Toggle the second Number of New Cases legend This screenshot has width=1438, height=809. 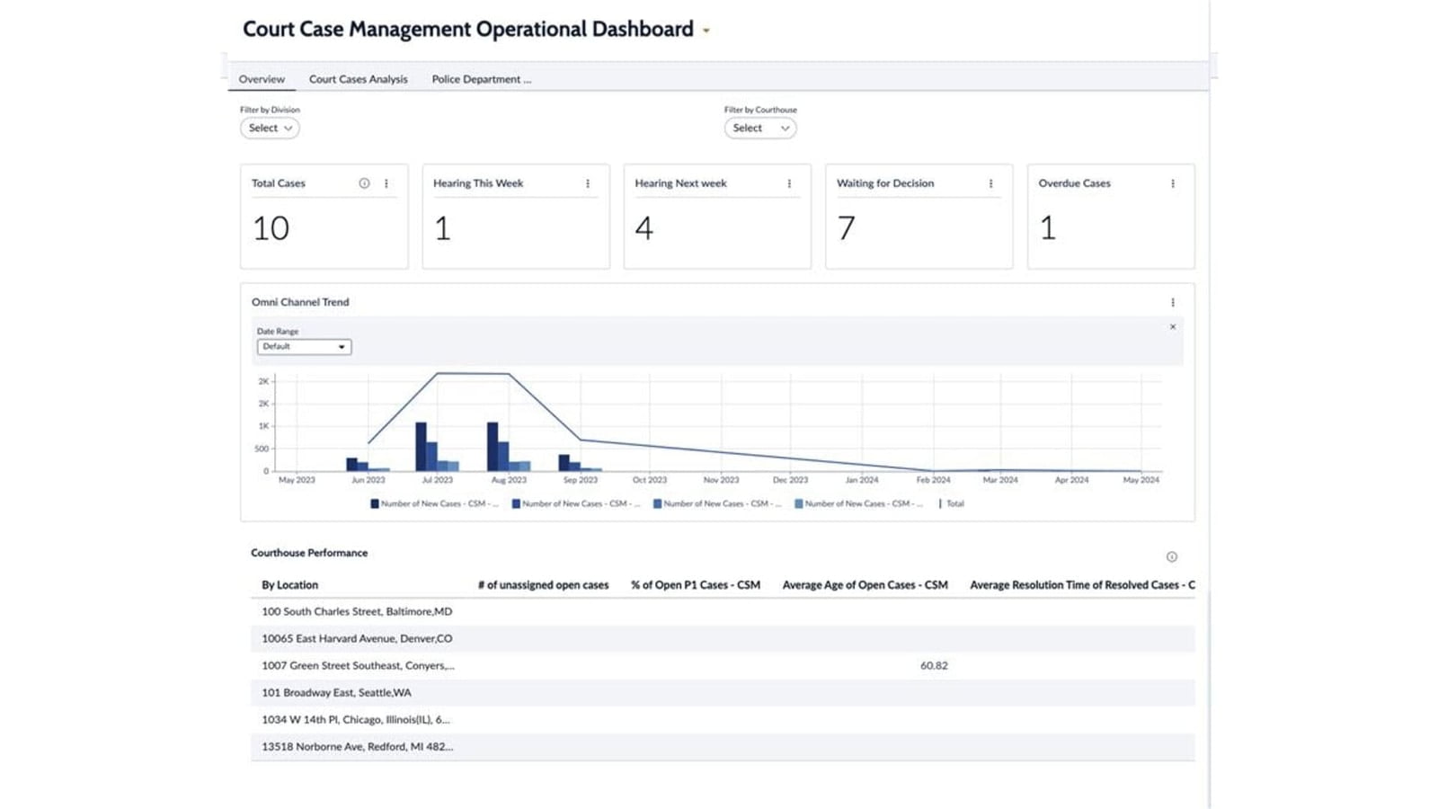click(576, 504)
